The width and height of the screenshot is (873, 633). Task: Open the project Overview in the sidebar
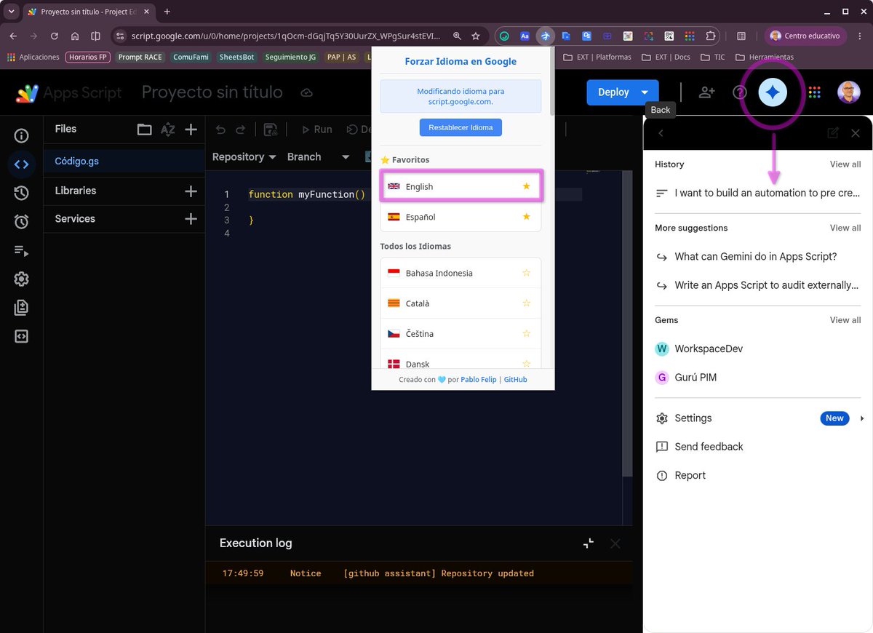coord(21,136)
